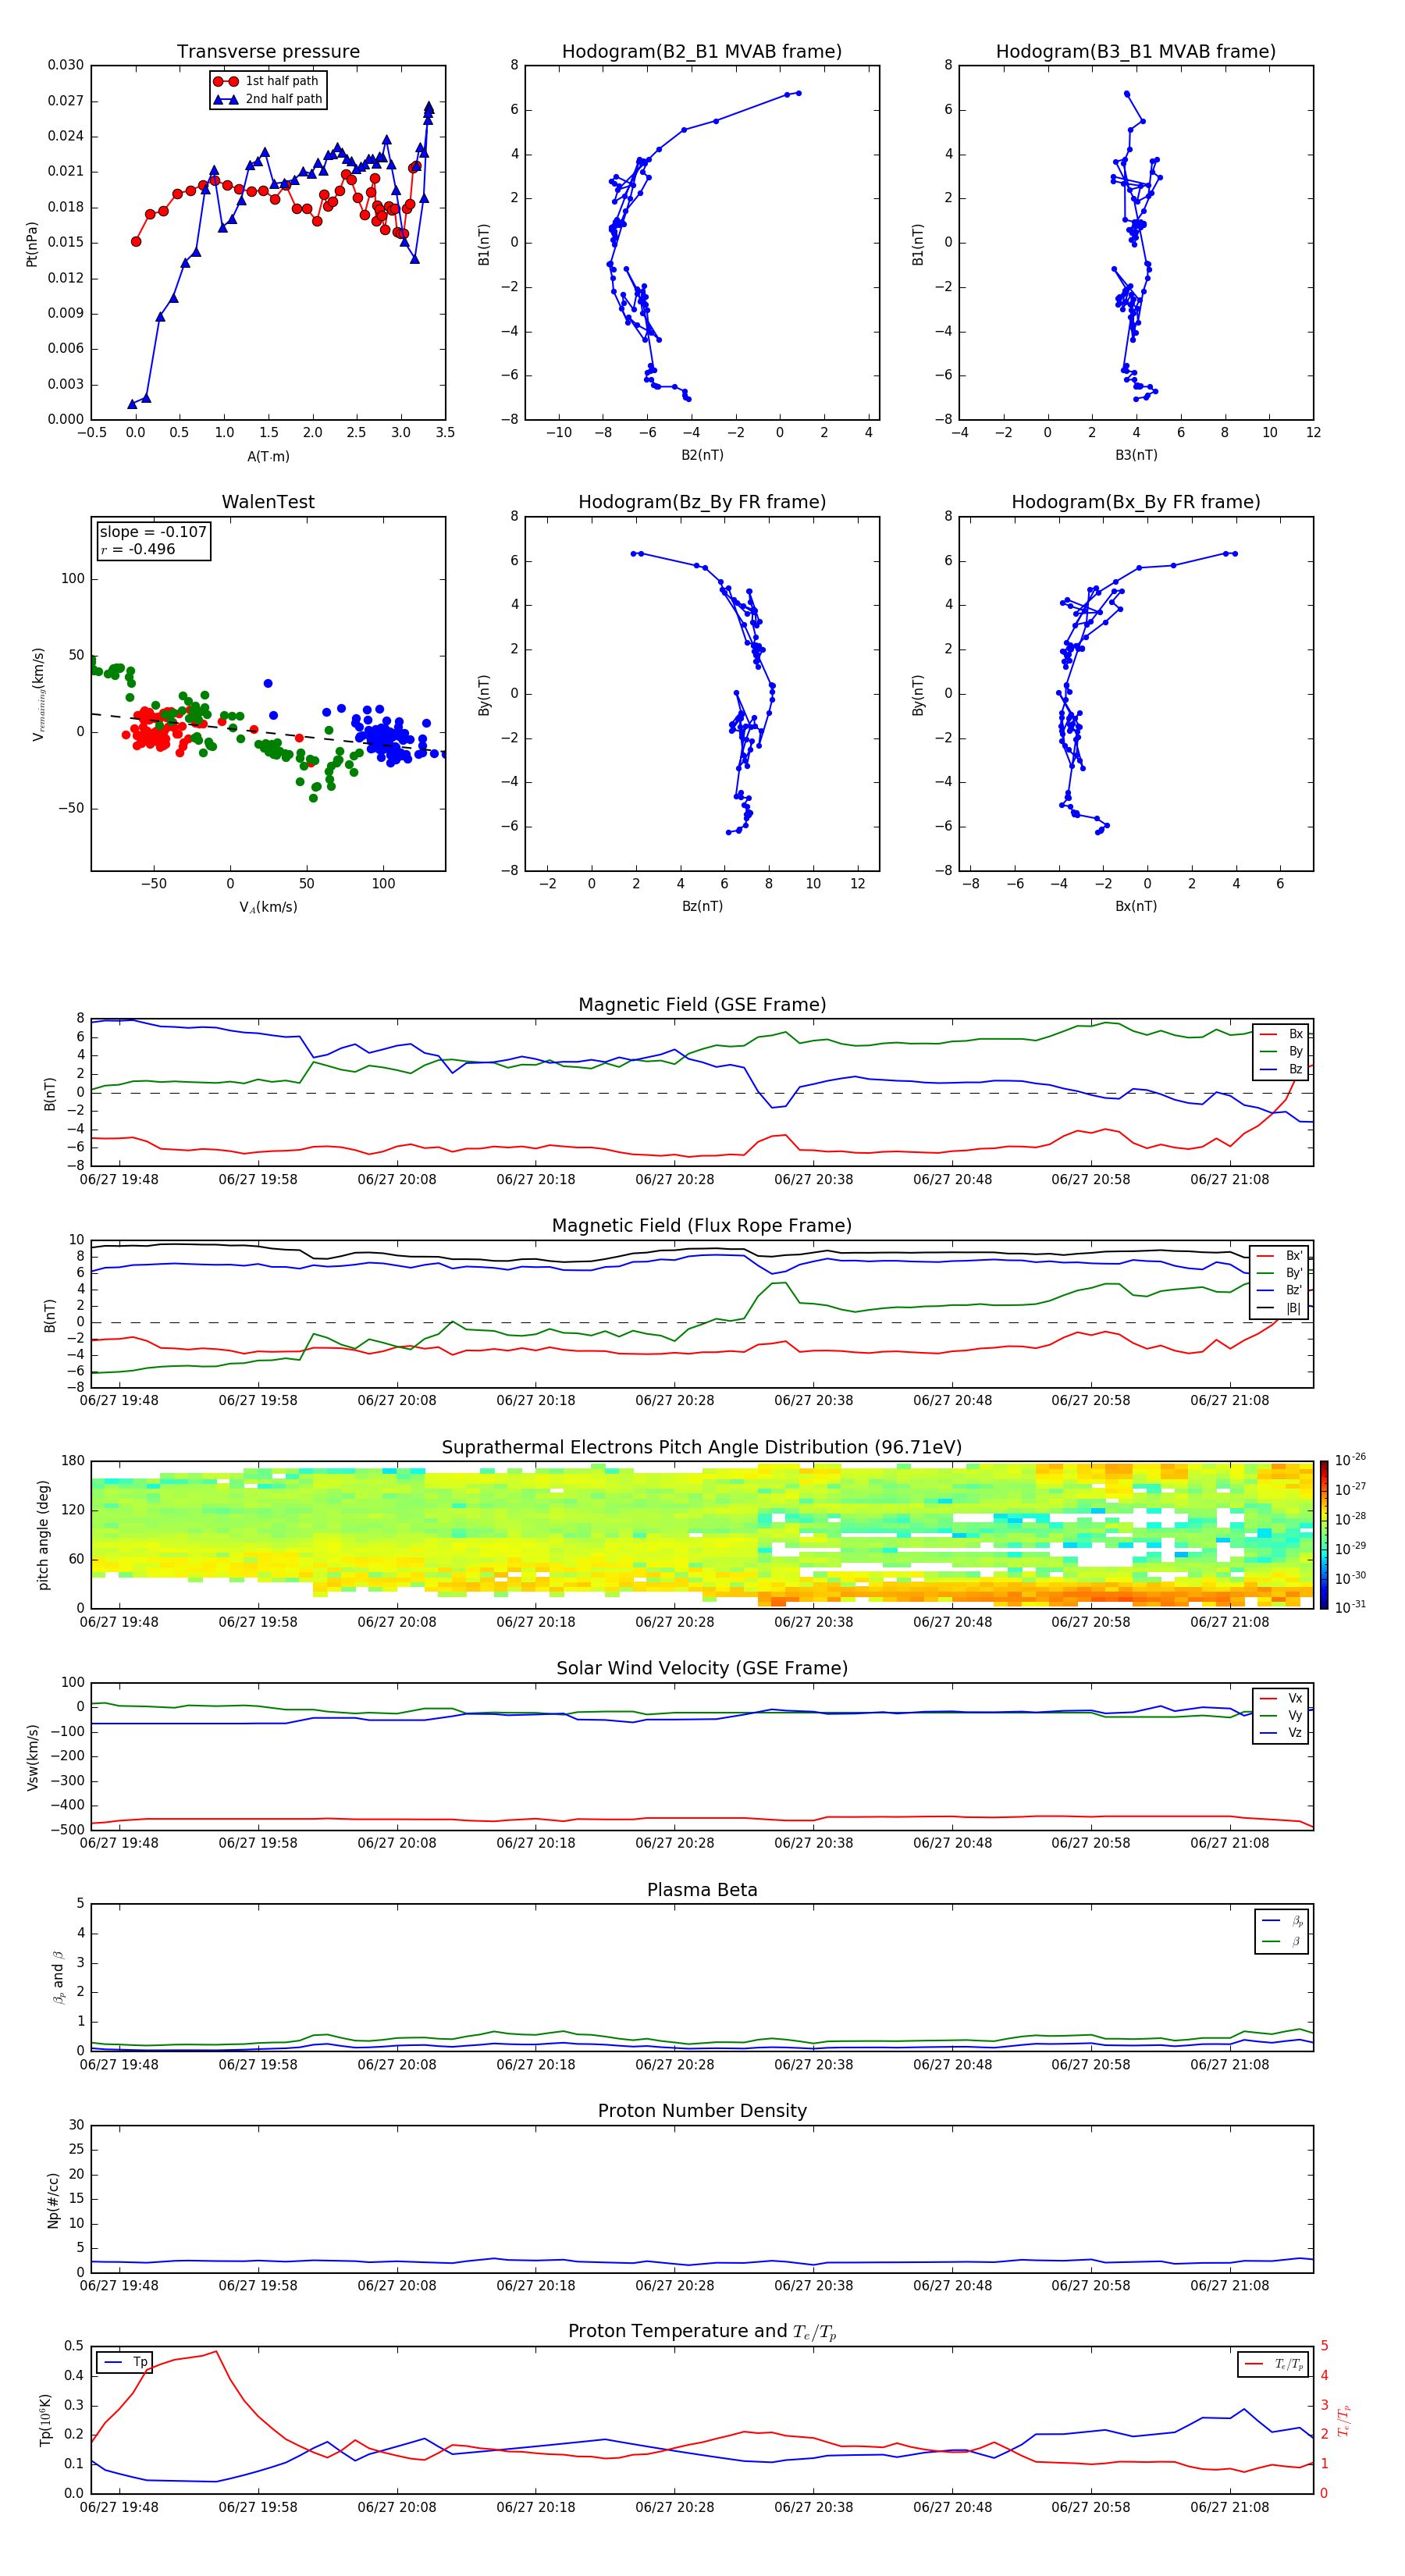Click the 'Pt(nPa)' y-axis label

(32, 244)
